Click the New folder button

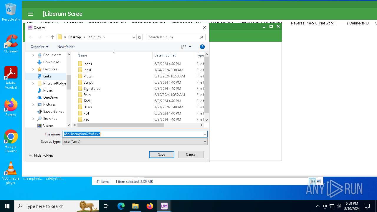pyautogui.click(x=66, y=47)
